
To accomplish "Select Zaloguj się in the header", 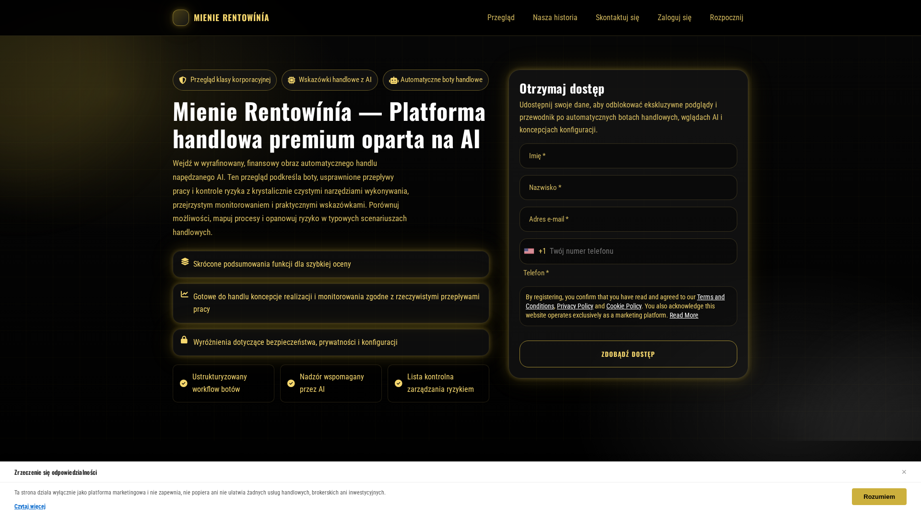I will point(674,18).
